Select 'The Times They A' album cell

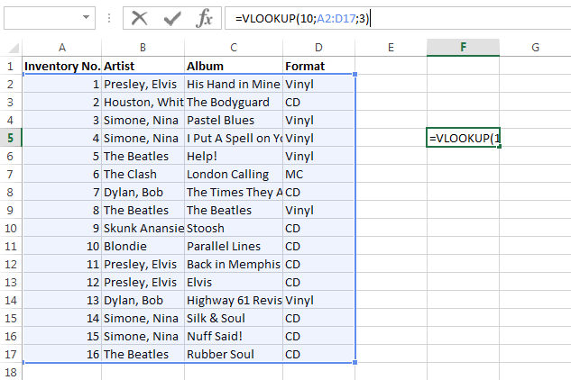click(x=234, y=193)
